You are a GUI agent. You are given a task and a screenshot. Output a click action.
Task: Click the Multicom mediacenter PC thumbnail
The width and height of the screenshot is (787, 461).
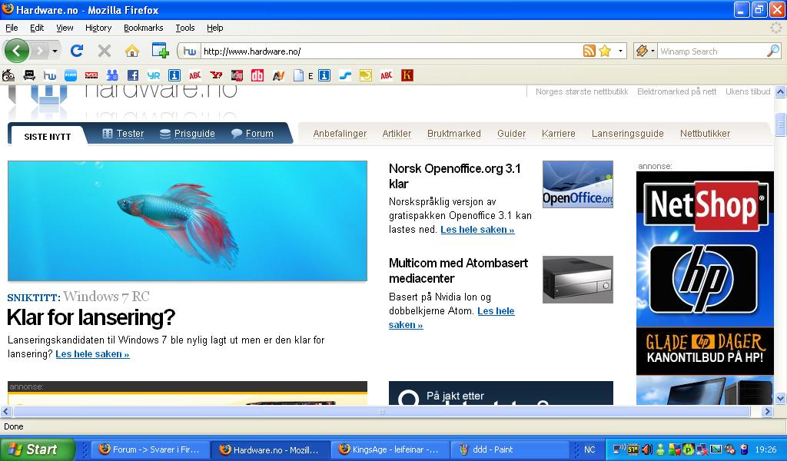(x=578, y=280)
